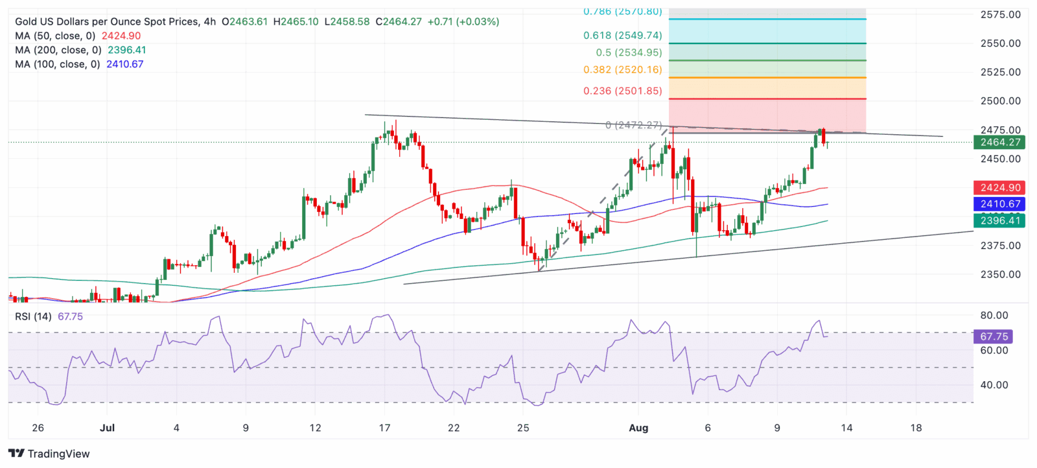Screen dimensions: 1037x468
Task: Click the 2500.00 price axis label
Action: (x=1001, y=100)
